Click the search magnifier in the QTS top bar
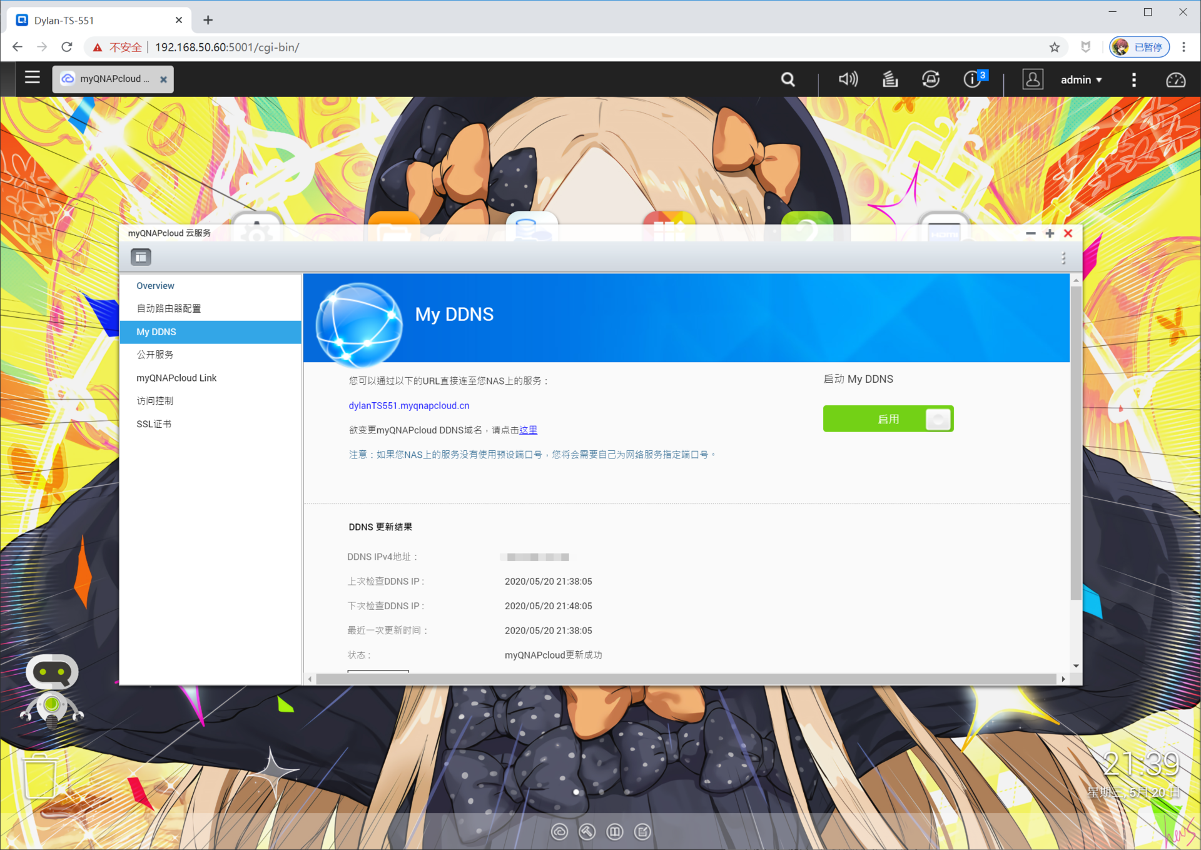Screen dimensions: 1201x850 788,79
